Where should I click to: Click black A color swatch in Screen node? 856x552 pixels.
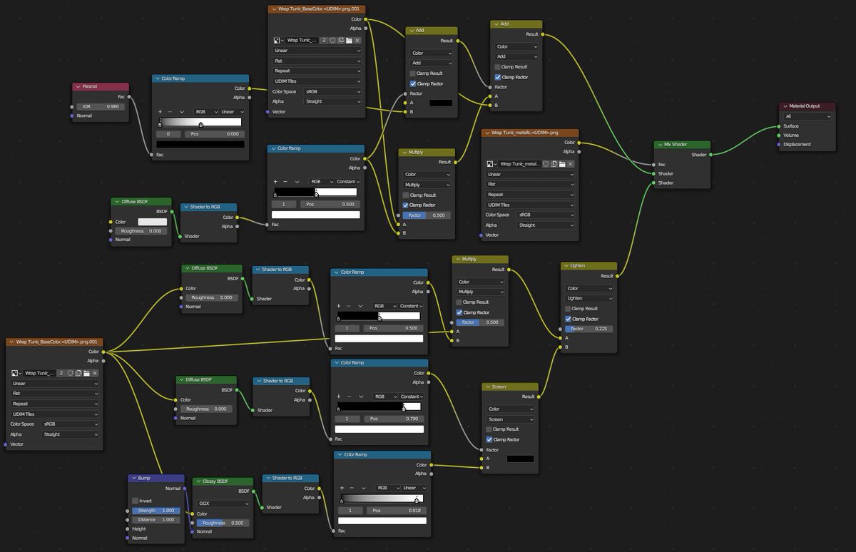point(520,459)
